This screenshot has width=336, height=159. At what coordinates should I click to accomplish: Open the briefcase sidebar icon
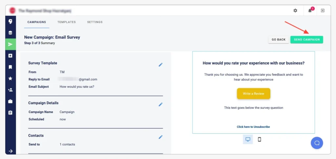tap(10, 101)
